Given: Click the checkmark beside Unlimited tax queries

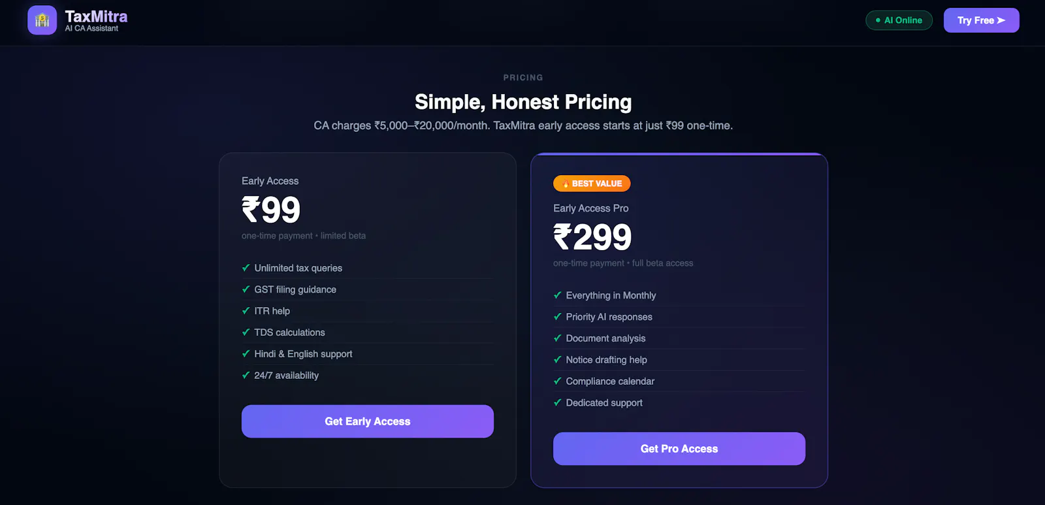Looking at the screenshot, I should [x=246, y=268].
